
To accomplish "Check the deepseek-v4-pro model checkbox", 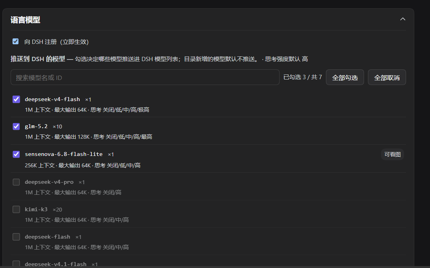I will [x=16, y=182].
